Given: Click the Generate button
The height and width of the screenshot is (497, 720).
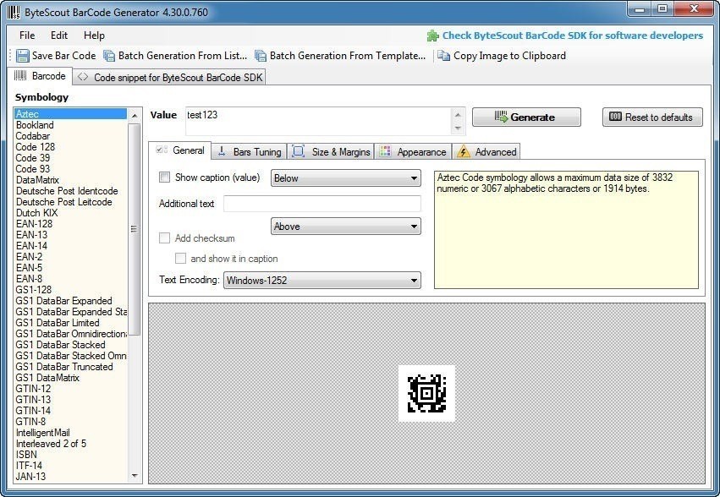Looking at the screenshot, I should (x=526, y=117).
